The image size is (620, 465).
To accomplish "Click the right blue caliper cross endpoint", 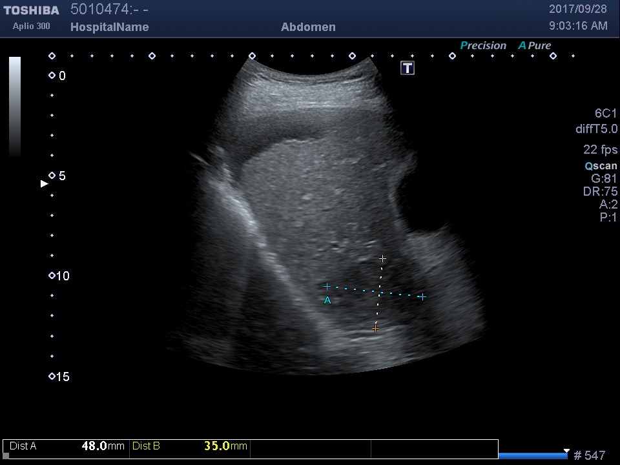I will click(422, 297).
